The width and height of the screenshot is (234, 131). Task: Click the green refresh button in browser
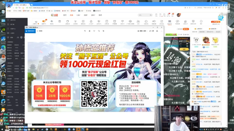point(16,8)
